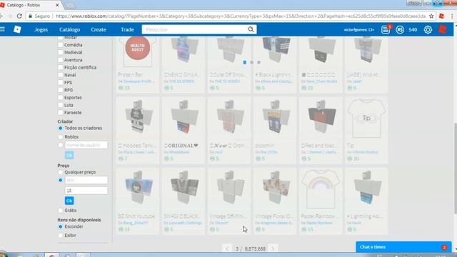Click the blue Ok button under price filter
Viewport: 457px width, 257px height.
pos(69,201)
